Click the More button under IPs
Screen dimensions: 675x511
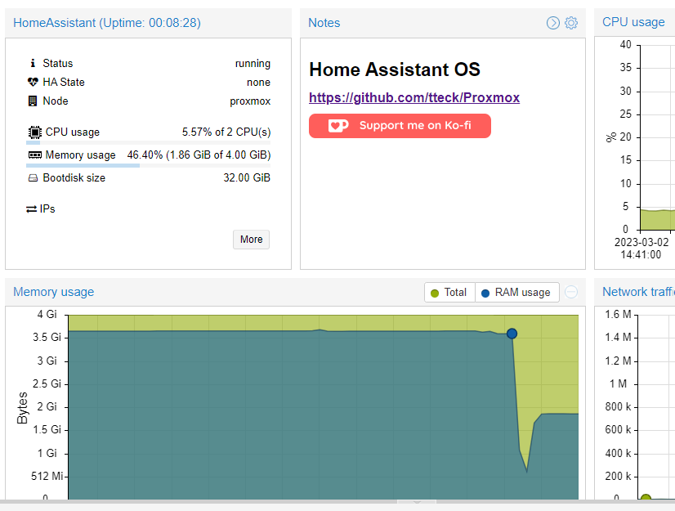pyautogui.click(x=252, y=240)
